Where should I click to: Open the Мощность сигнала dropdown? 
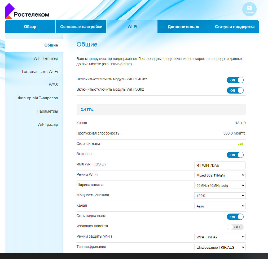click(x=220, y=196)
